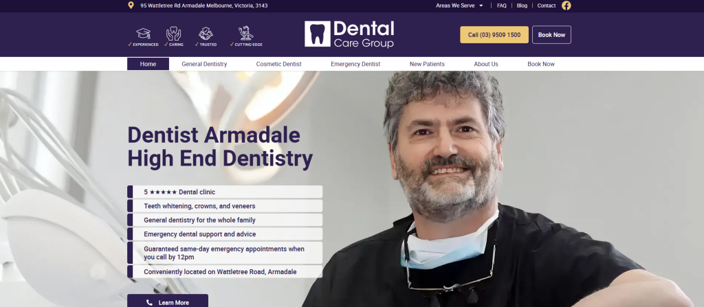704x307 pixels.
Task: Open the FAQ link
Action: [x=502, y=5]
